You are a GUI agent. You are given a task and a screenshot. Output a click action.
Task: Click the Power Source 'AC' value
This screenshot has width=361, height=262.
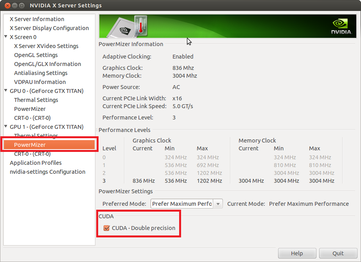click(176, 87)
